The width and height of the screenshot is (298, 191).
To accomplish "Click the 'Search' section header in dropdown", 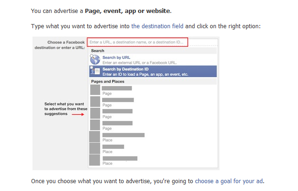I will coord(97,50).
